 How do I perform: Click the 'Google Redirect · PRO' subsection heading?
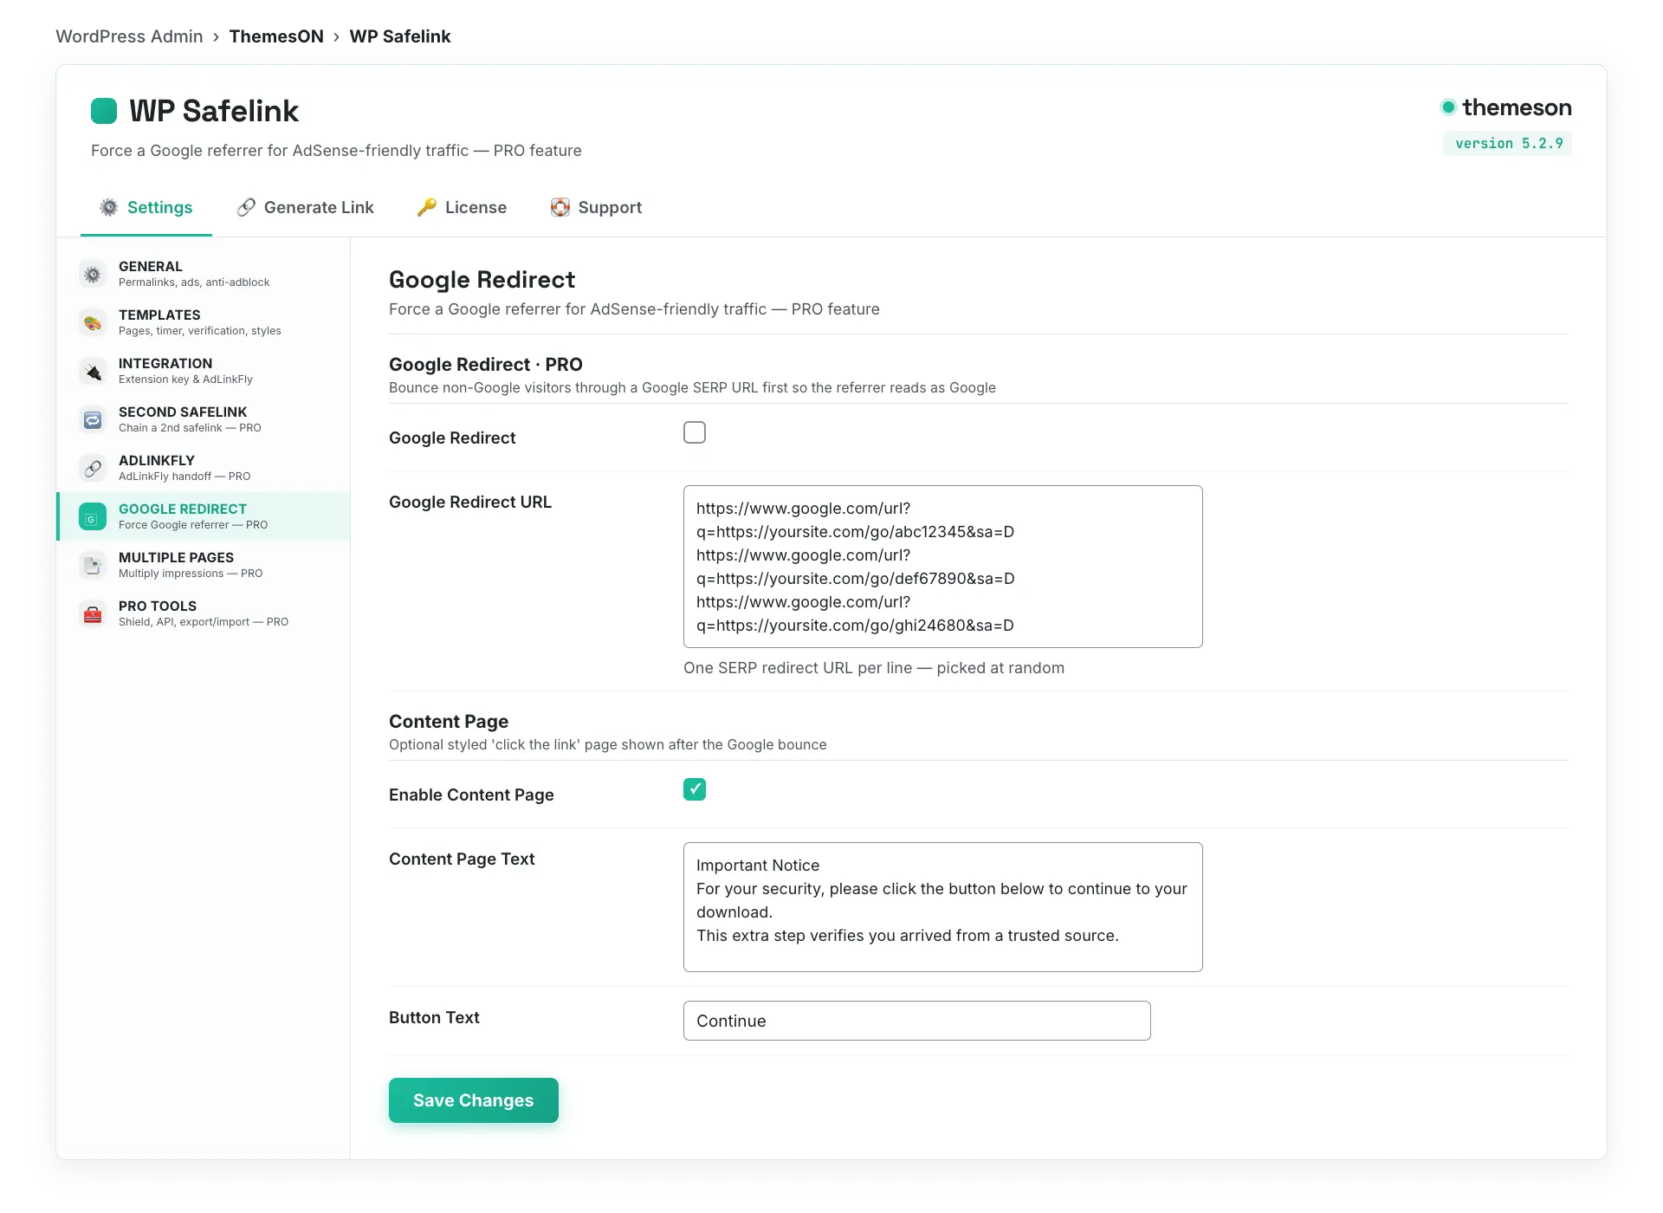click(x=486, y=365)
